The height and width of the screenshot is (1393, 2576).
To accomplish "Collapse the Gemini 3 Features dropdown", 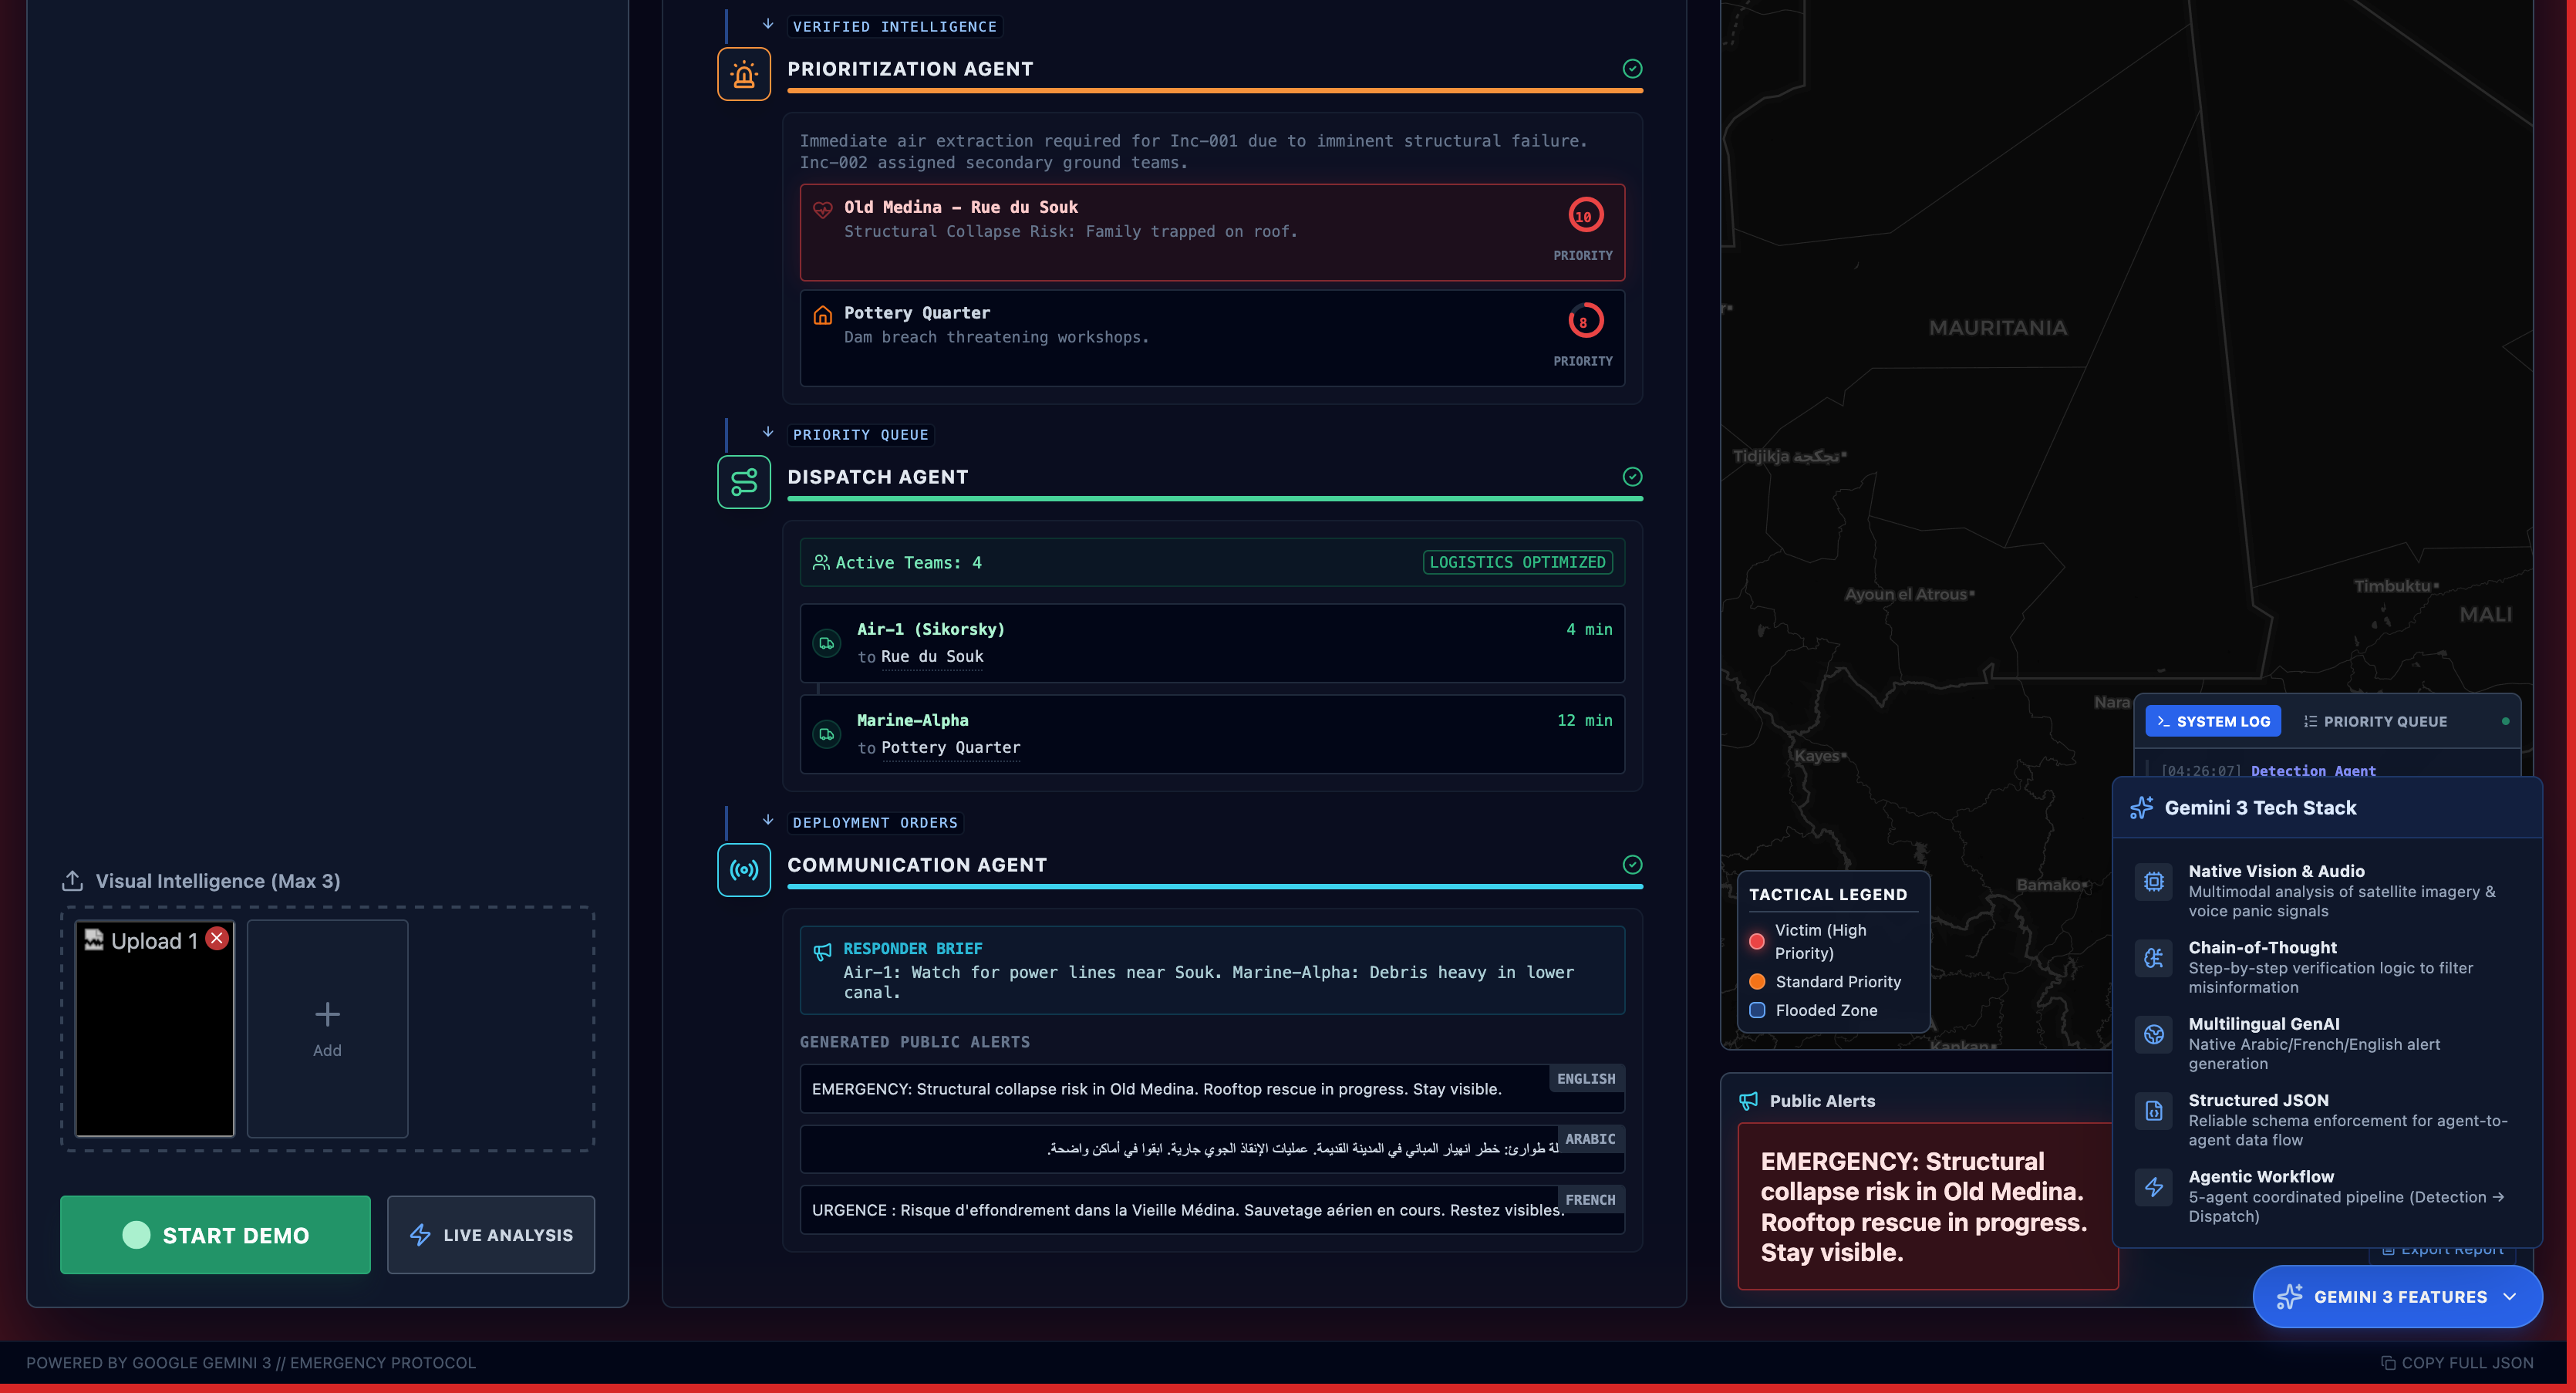I will click(2397, 1297).
